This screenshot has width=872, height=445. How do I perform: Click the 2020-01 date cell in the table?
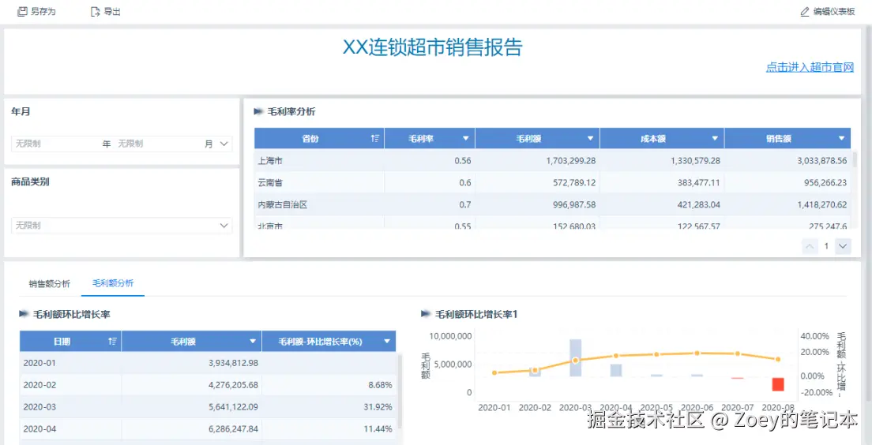click(70, 363)
